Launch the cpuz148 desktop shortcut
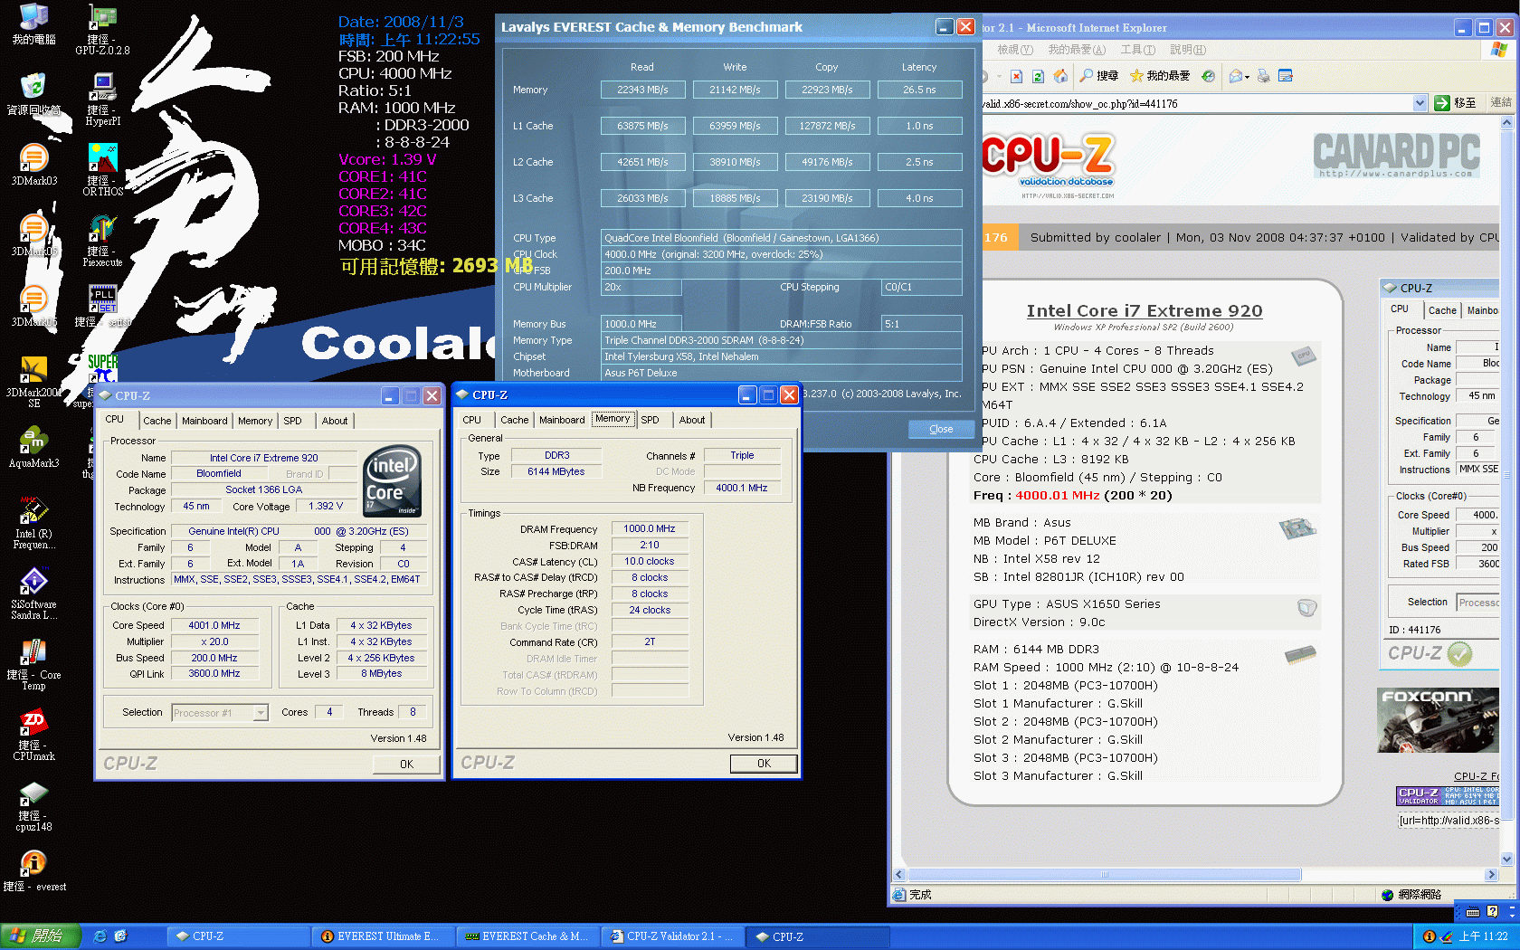The image size is (1520, 950). click(x=33, y=804)
